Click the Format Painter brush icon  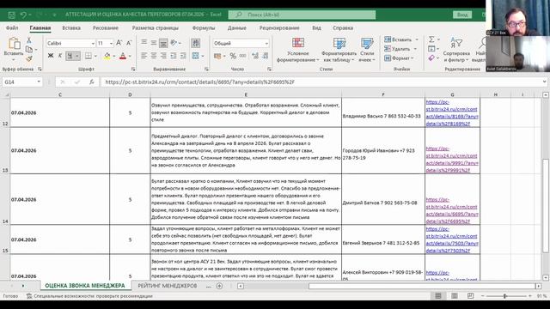coord(29,58)
